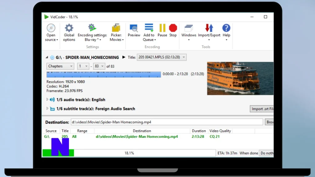Sort queue by Duration column
This screenshot has height=177, width=315.
click(199, 131)
